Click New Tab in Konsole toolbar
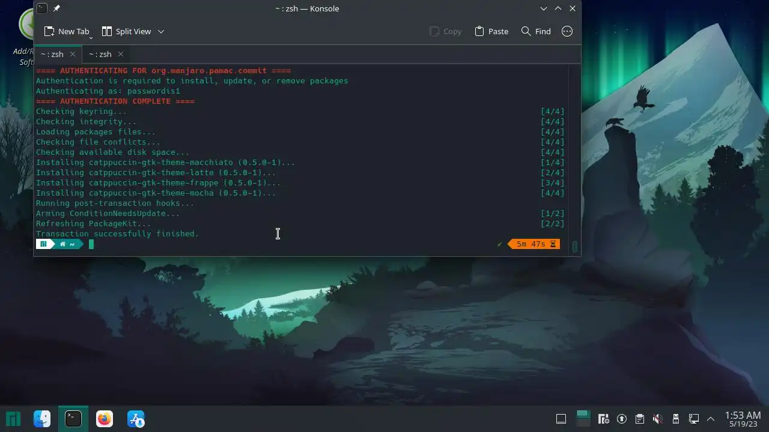Image resolution: width=769 pixels, height=432 pixels. point(66,31)
